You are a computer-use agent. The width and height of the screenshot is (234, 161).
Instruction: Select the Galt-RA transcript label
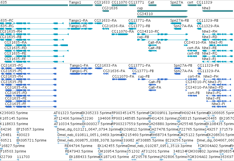pos(155,43)
